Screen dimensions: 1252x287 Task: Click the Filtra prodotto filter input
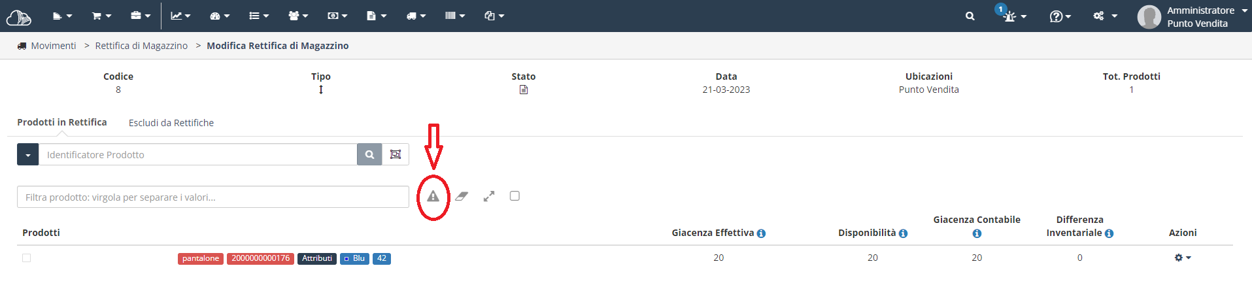click(213, 197)
